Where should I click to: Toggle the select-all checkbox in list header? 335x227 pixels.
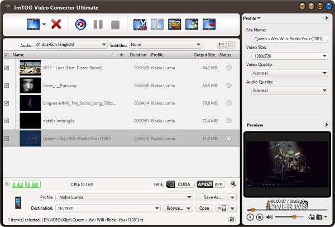pos(6,55)
